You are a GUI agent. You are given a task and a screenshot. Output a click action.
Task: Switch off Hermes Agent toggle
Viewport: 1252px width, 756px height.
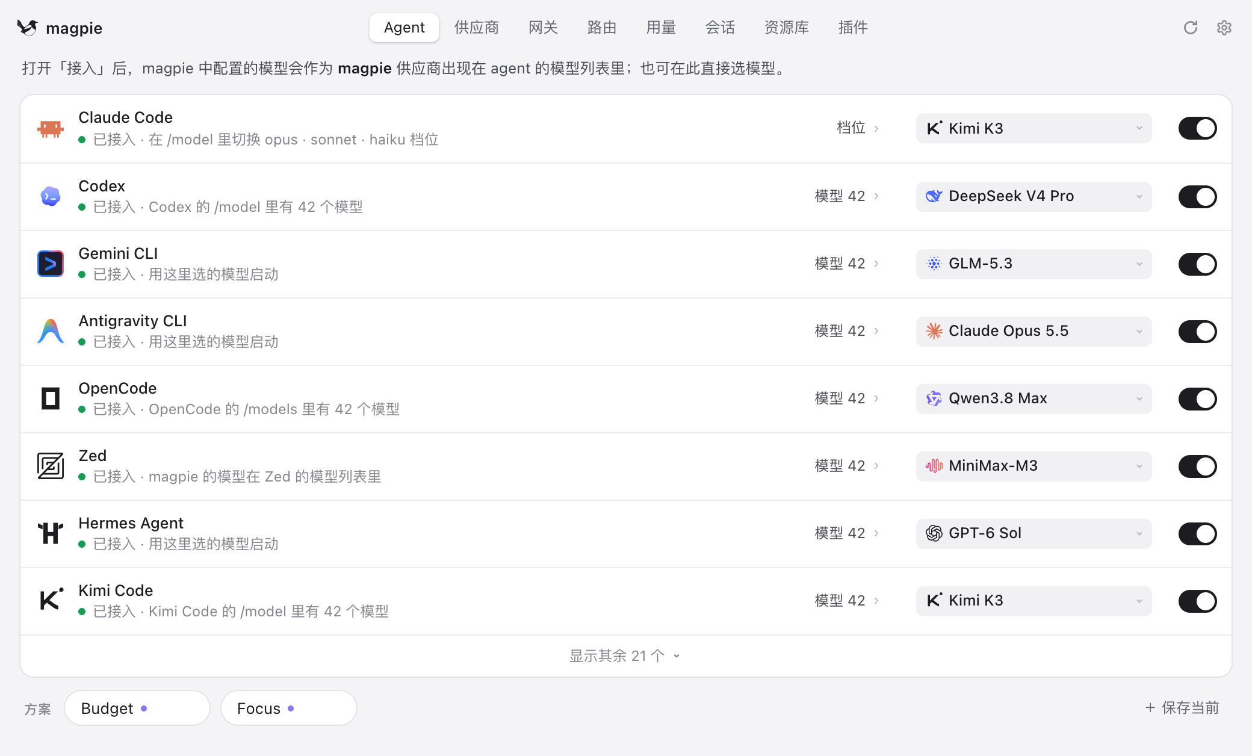[x=1197, y=533]
